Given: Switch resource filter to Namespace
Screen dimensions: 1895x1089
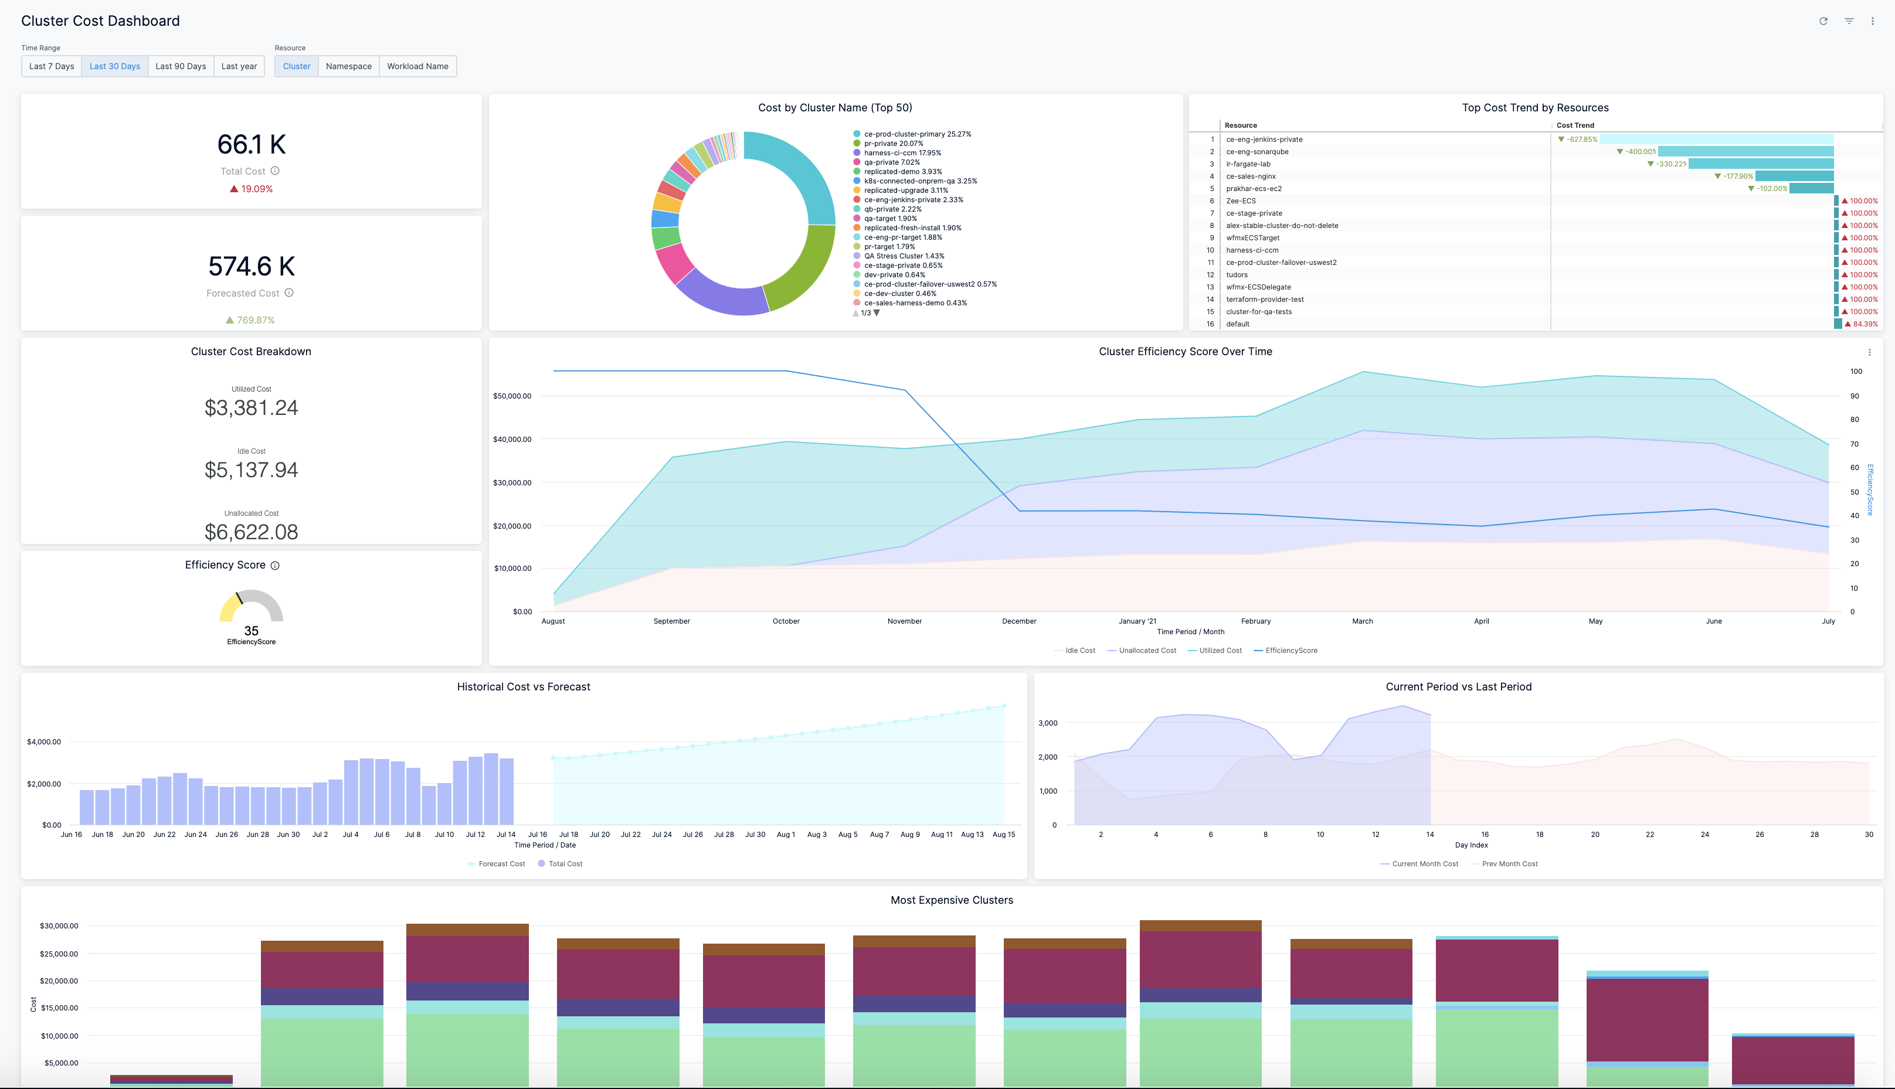Looking at the screenshot, I should pos(349,66).
